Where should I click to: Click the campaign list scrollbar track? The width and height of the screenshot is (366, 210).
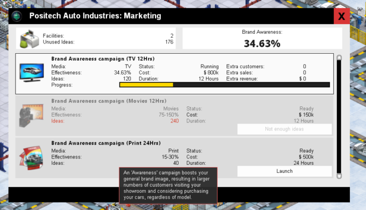coord(339,117)
